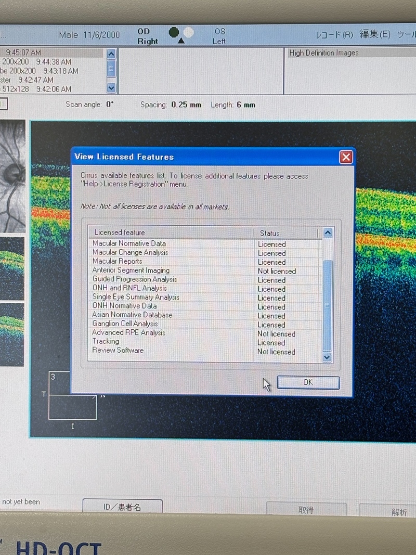
Task: Open the レコード(R) menu
Action: click(334, 35)
